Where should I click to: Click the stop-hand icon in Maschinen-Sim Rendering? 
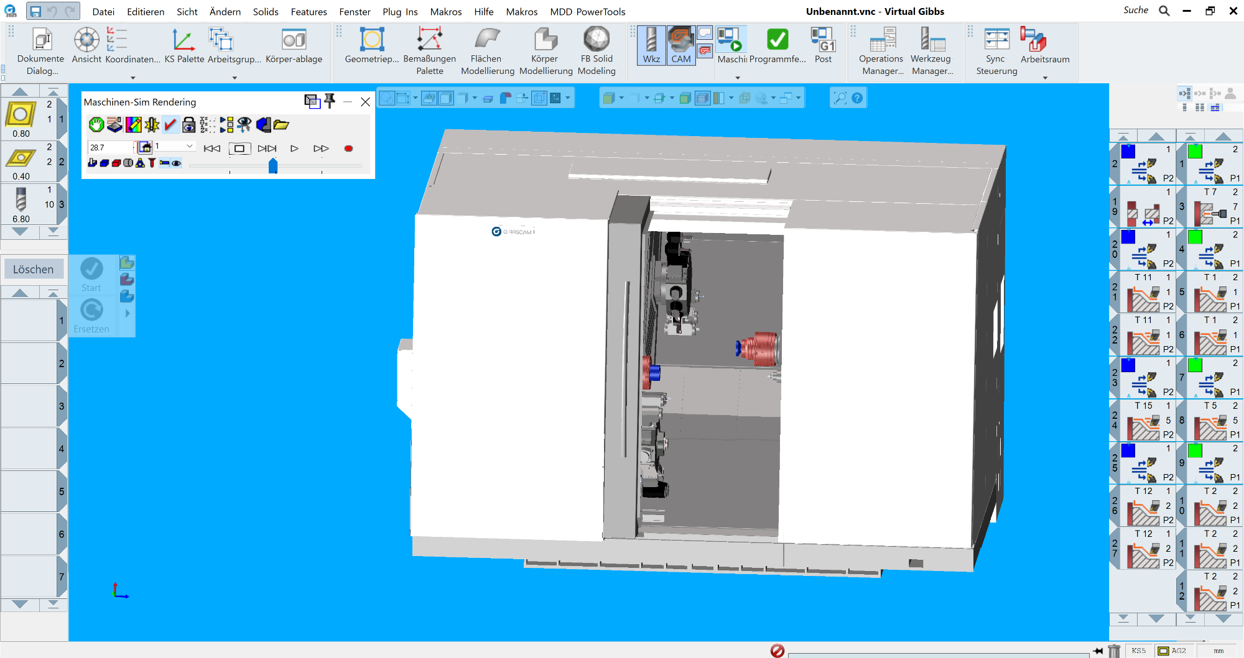click(x=96, y=125)
